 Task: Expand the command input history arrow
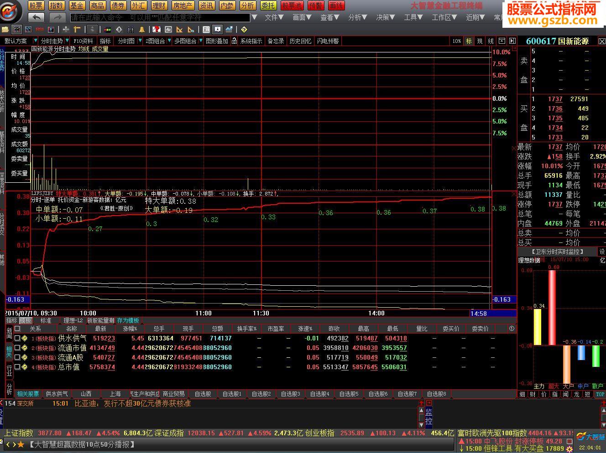click(255, 17)
